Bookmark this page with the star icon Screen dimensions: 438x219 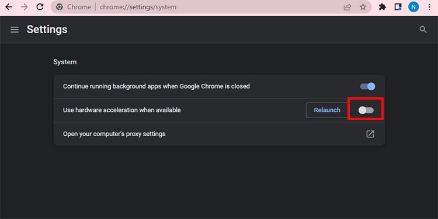[363, 7]
